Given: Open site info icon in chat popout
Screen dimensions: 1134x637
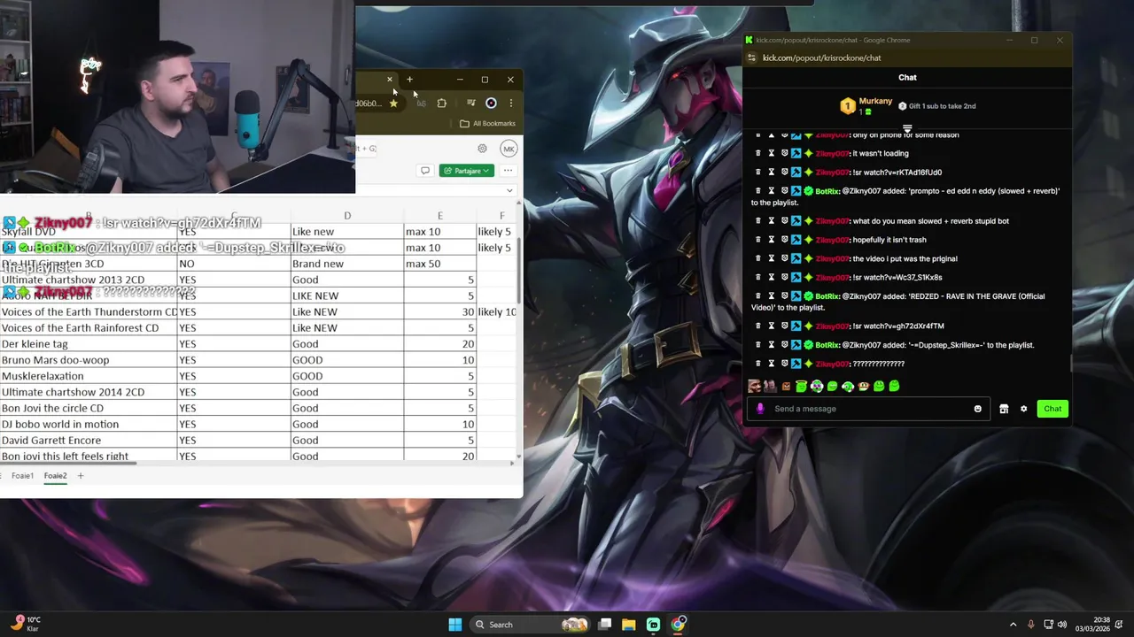Looking at the screenshot, I should [751, 58].
